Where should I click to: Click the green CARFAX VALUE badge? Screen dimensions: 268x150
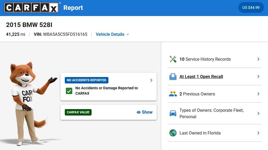coord(78,112)
